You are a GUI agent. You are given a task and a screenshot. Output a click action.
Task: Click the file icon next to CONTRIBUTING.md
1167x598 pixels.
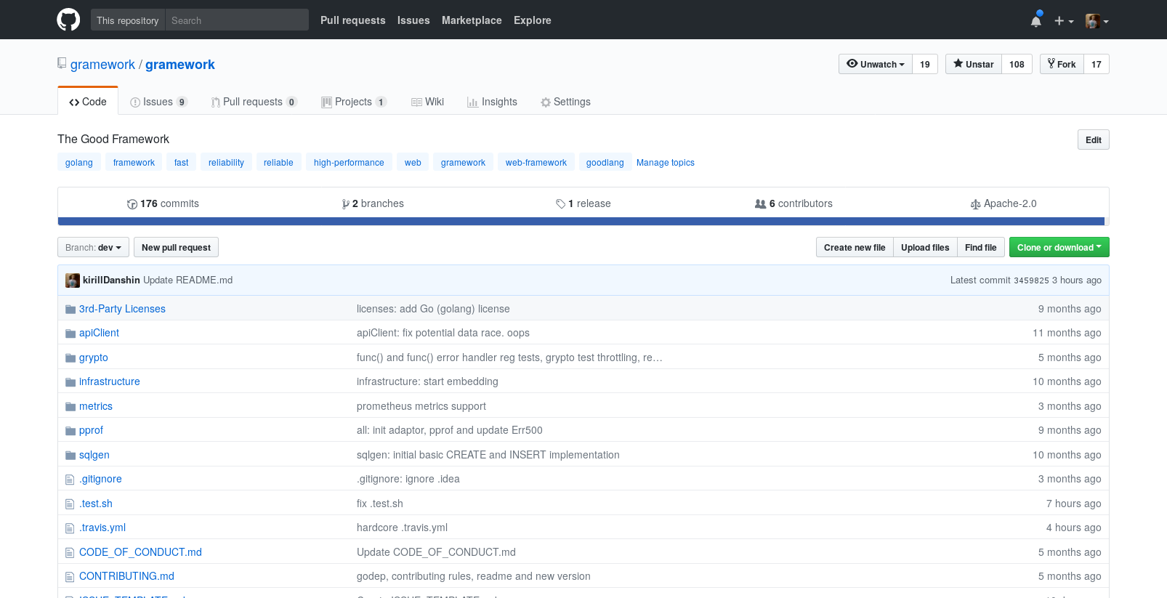click(x=70, y=577)
